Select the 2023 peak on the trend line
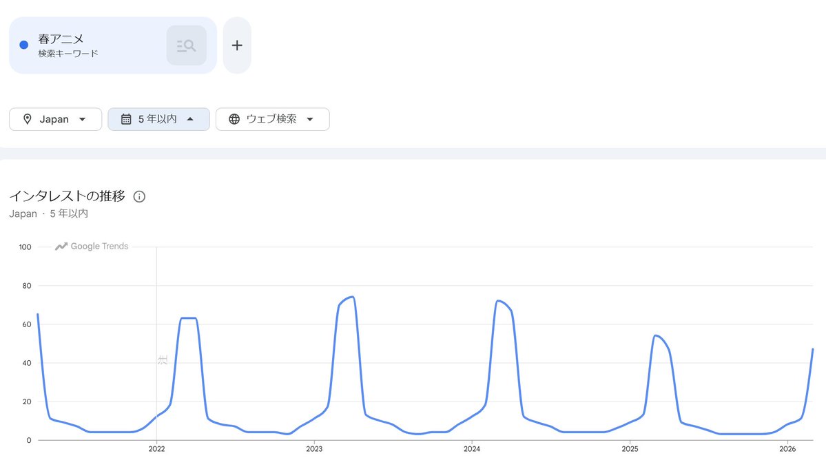The width and height of the screenshot is (826, 469). 352,298
